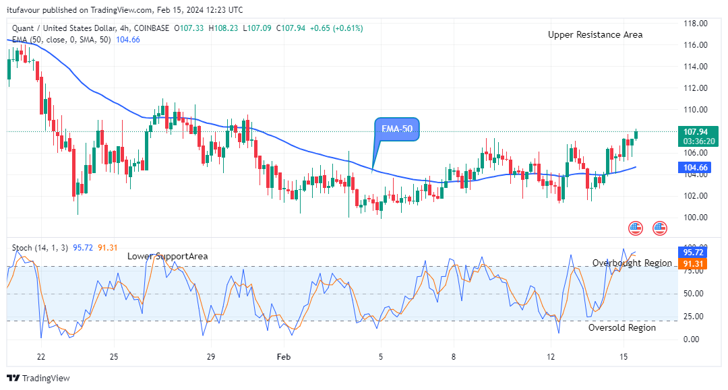Viewport: 728px width, 390px height.
Task: Click the 112.00 price axis label
Action: (x=696, y=88)
